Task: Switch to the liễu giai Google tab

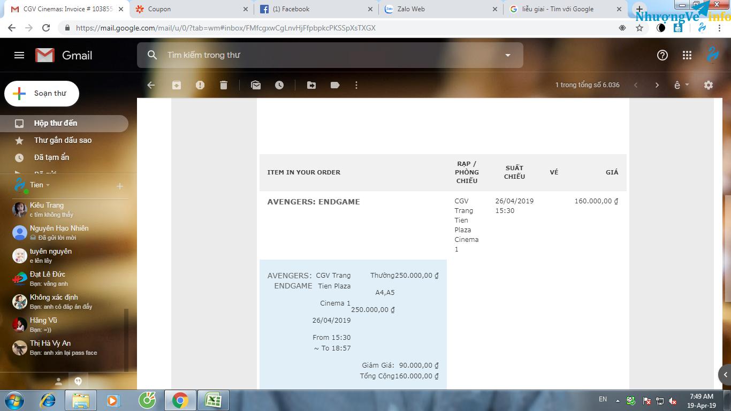Action: coord(566,9)
